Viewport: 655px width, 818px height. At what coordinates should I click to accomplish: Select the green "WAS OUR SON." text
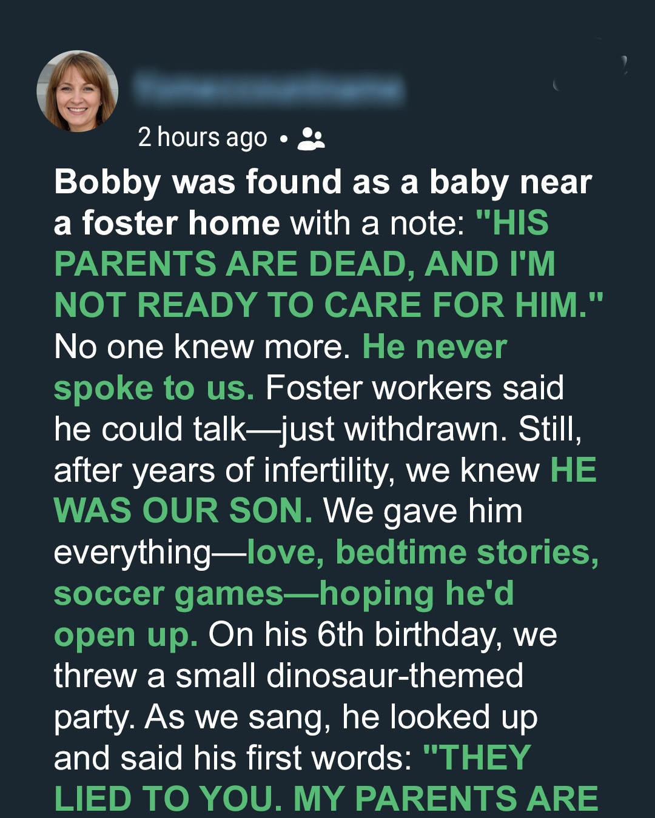coord(183,511)
